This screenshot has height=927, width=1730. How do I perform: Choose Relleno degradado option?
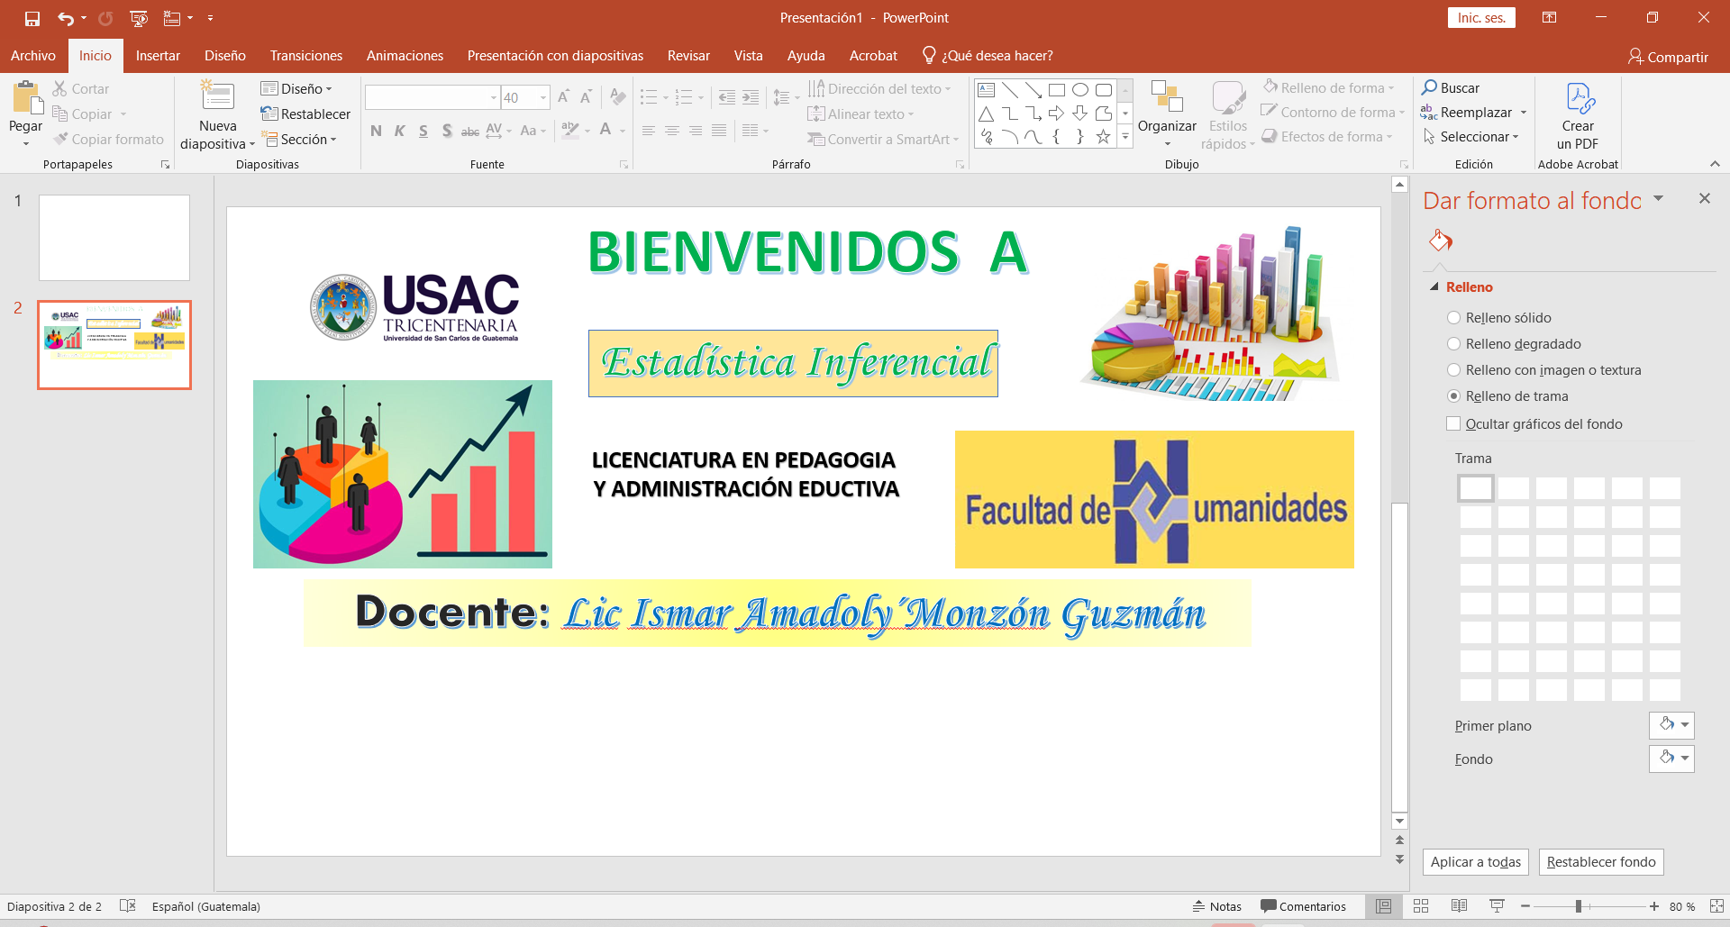tap(1453, 344)
